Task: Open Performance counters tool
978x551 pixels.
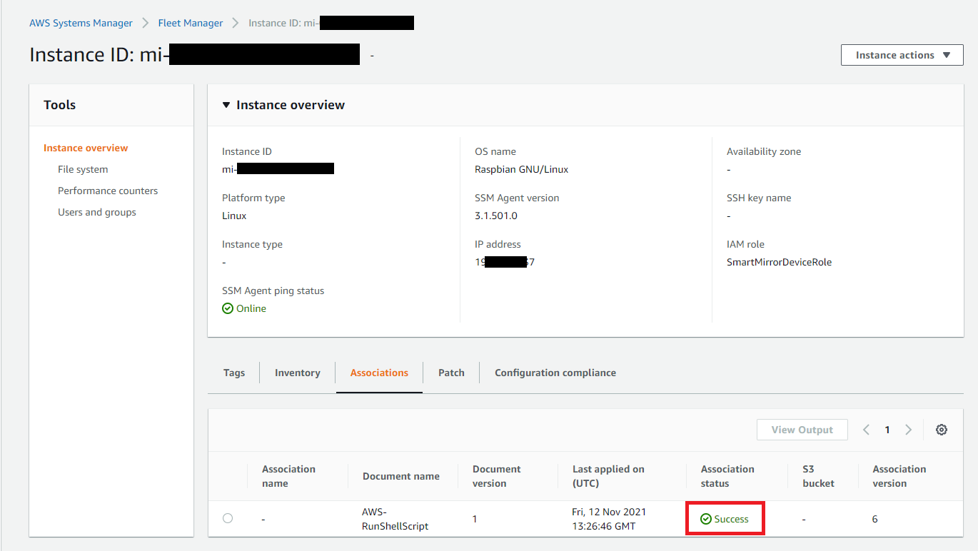Action: pyautogui.click(x=108, y=191)
